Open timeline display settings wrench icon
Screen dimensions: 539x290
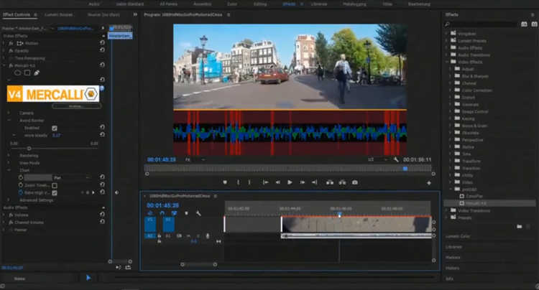point(198,213)
